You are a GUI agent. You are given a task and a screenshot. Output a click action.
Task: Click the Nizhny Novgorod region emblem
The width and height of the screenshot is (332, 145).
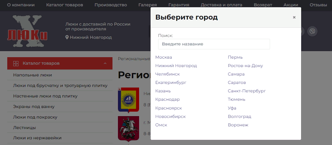[x=129, y=100]
